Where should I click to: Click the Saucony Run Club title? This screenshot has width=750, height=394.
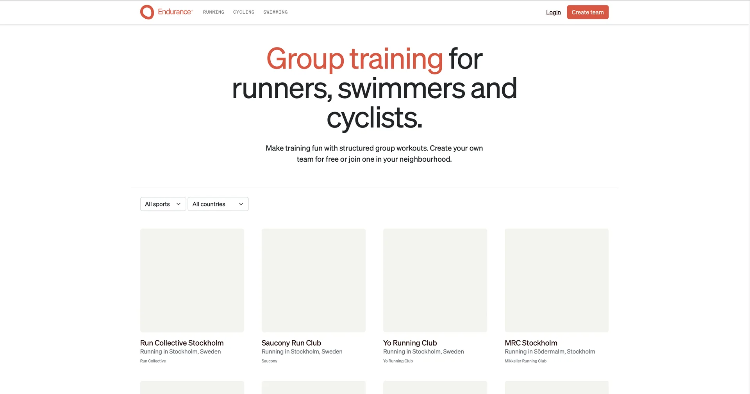pos(291,343)
